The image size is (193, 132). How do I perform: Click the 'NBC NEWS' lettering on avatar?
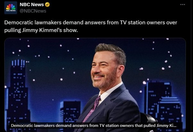pyautogui.click(x=11, y=11)
